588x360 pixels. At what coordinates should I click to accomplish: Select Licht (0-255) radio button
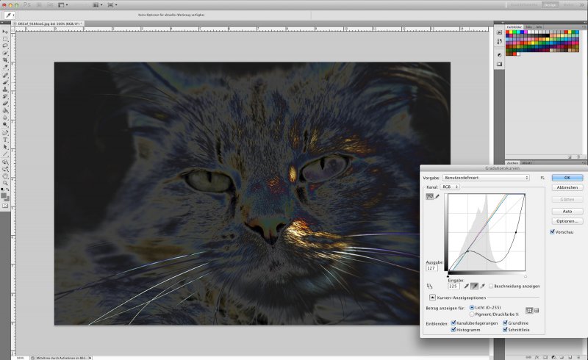click(472, 308)
